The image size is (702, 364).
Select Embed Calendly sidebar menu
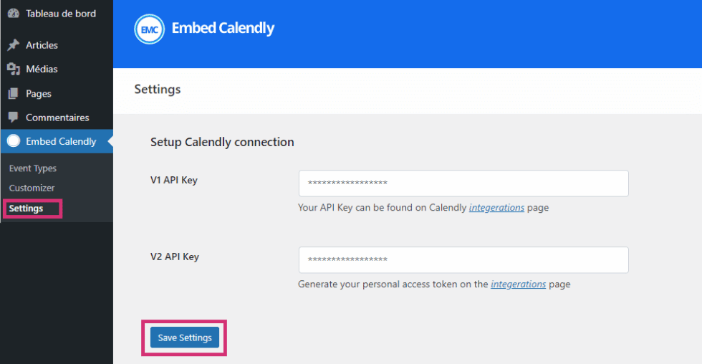coord(61,142)
